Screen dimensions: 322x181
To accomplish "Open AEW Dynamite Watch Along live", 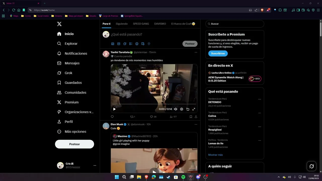I will point(226,79).
